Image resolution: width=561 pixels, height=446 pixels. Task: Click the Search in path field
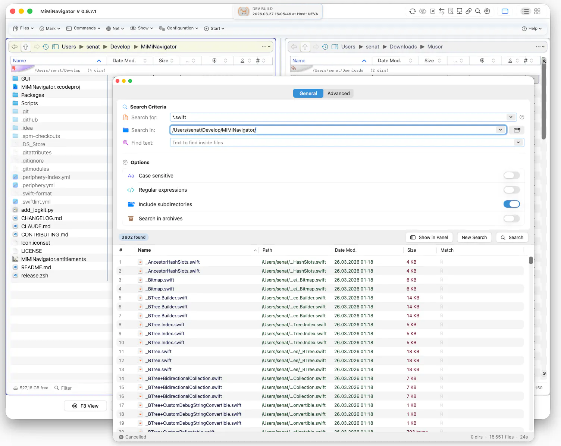click(333, 130)
